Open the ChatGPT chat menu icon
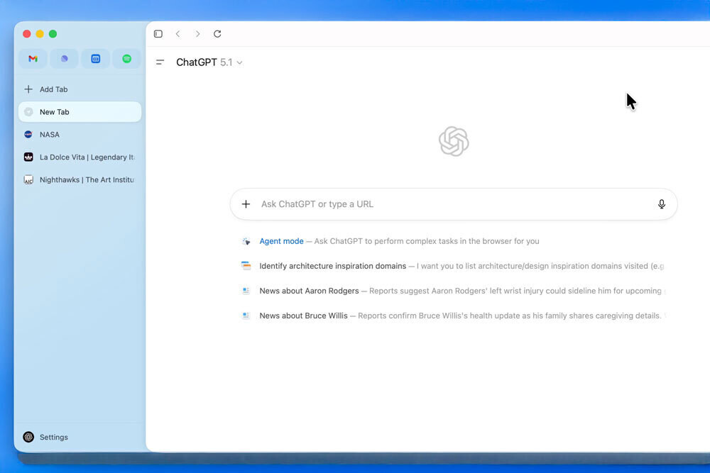Screen dimensions: 710x473 (x=160, y=62)
